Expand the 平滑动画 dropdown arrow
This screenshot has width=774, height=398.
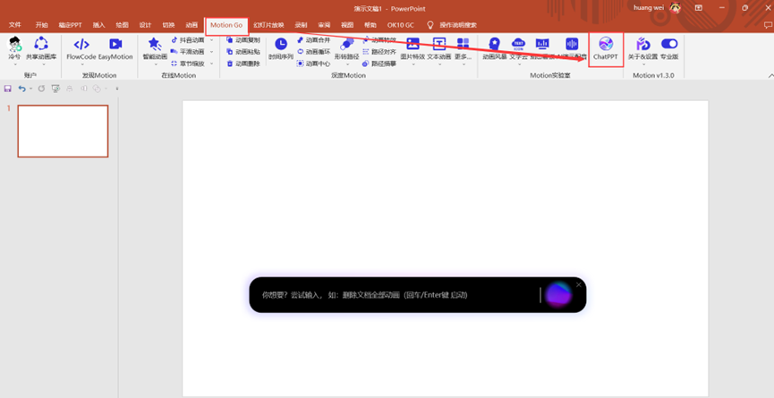tap(212, 52)
